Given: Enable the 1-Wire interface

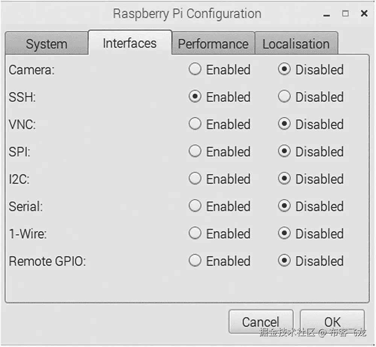Looking at the screenshot, I should [x=195, y=233].
